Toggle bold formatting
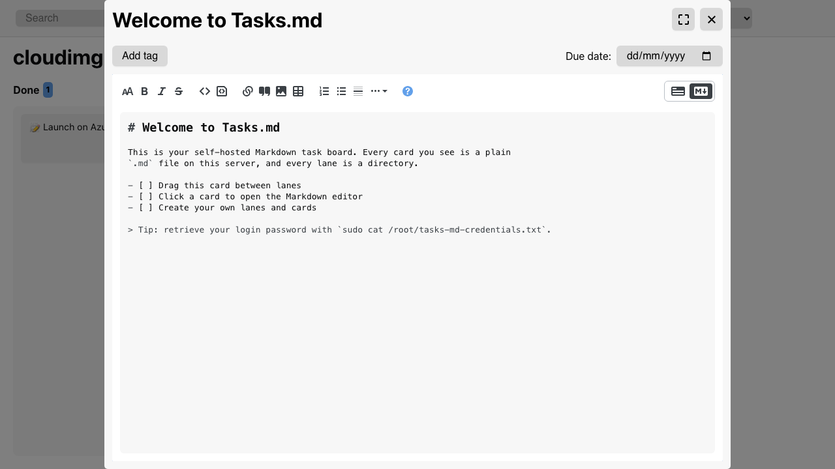The image size is (835, 469). 145,91
